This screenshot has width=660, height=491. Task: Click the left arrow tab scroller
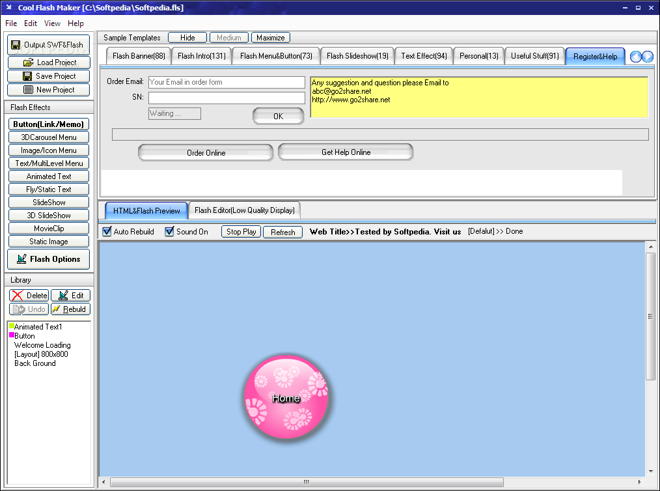tap(635, 57)
